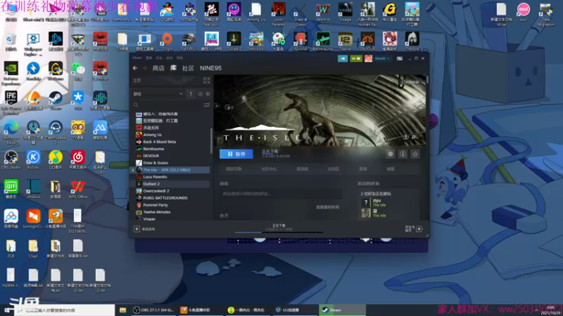
Task: Click the library game list scrollbar
Action: coord(211,141)
